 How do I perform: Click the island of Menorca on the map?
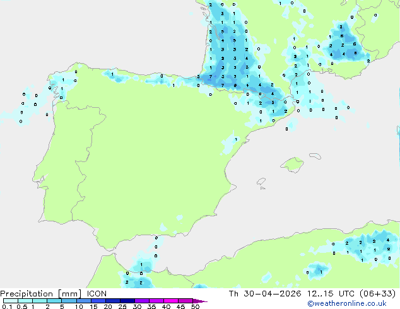315,156
